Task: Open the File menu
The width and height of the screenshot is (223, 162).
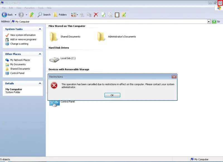Action: 4,8
